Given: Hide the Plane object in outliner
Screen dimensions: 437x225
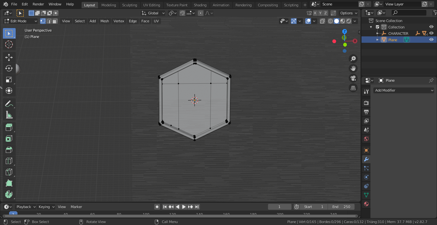Looking at the screenshot, I should pos(431,40).
